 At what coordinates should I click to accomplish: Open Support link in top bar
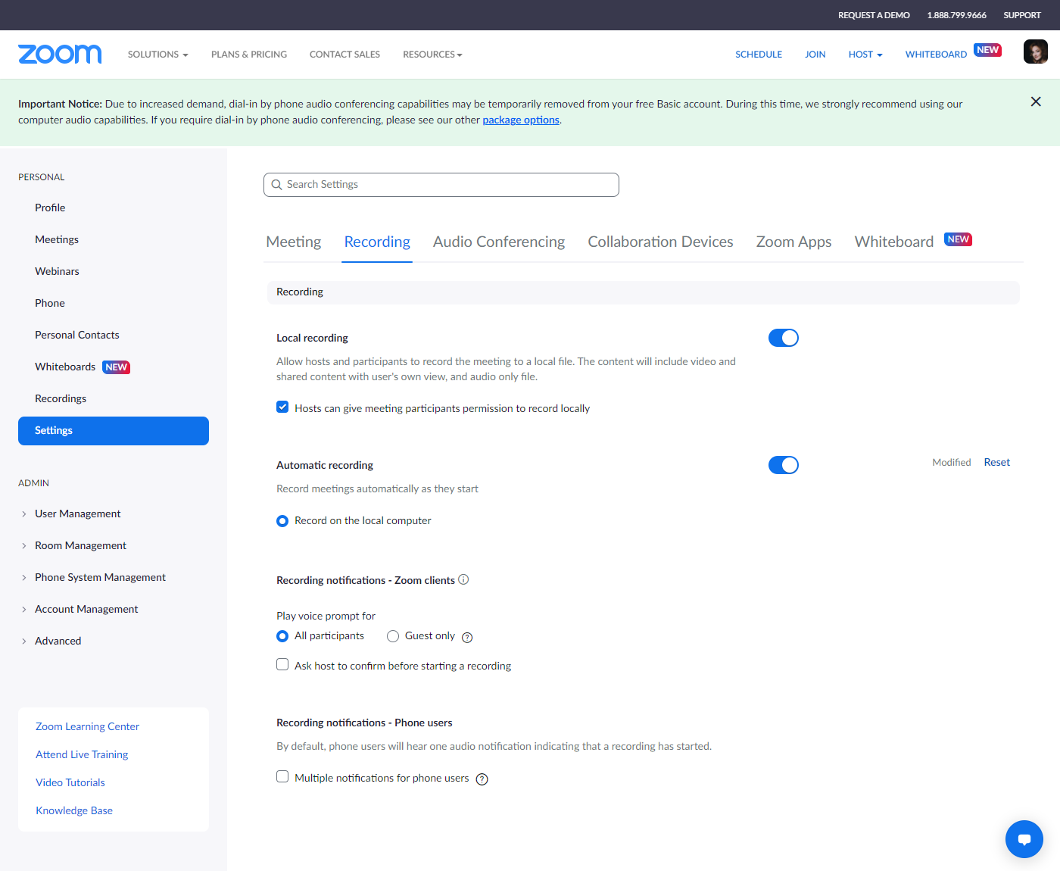click(x=1022, y=15)
